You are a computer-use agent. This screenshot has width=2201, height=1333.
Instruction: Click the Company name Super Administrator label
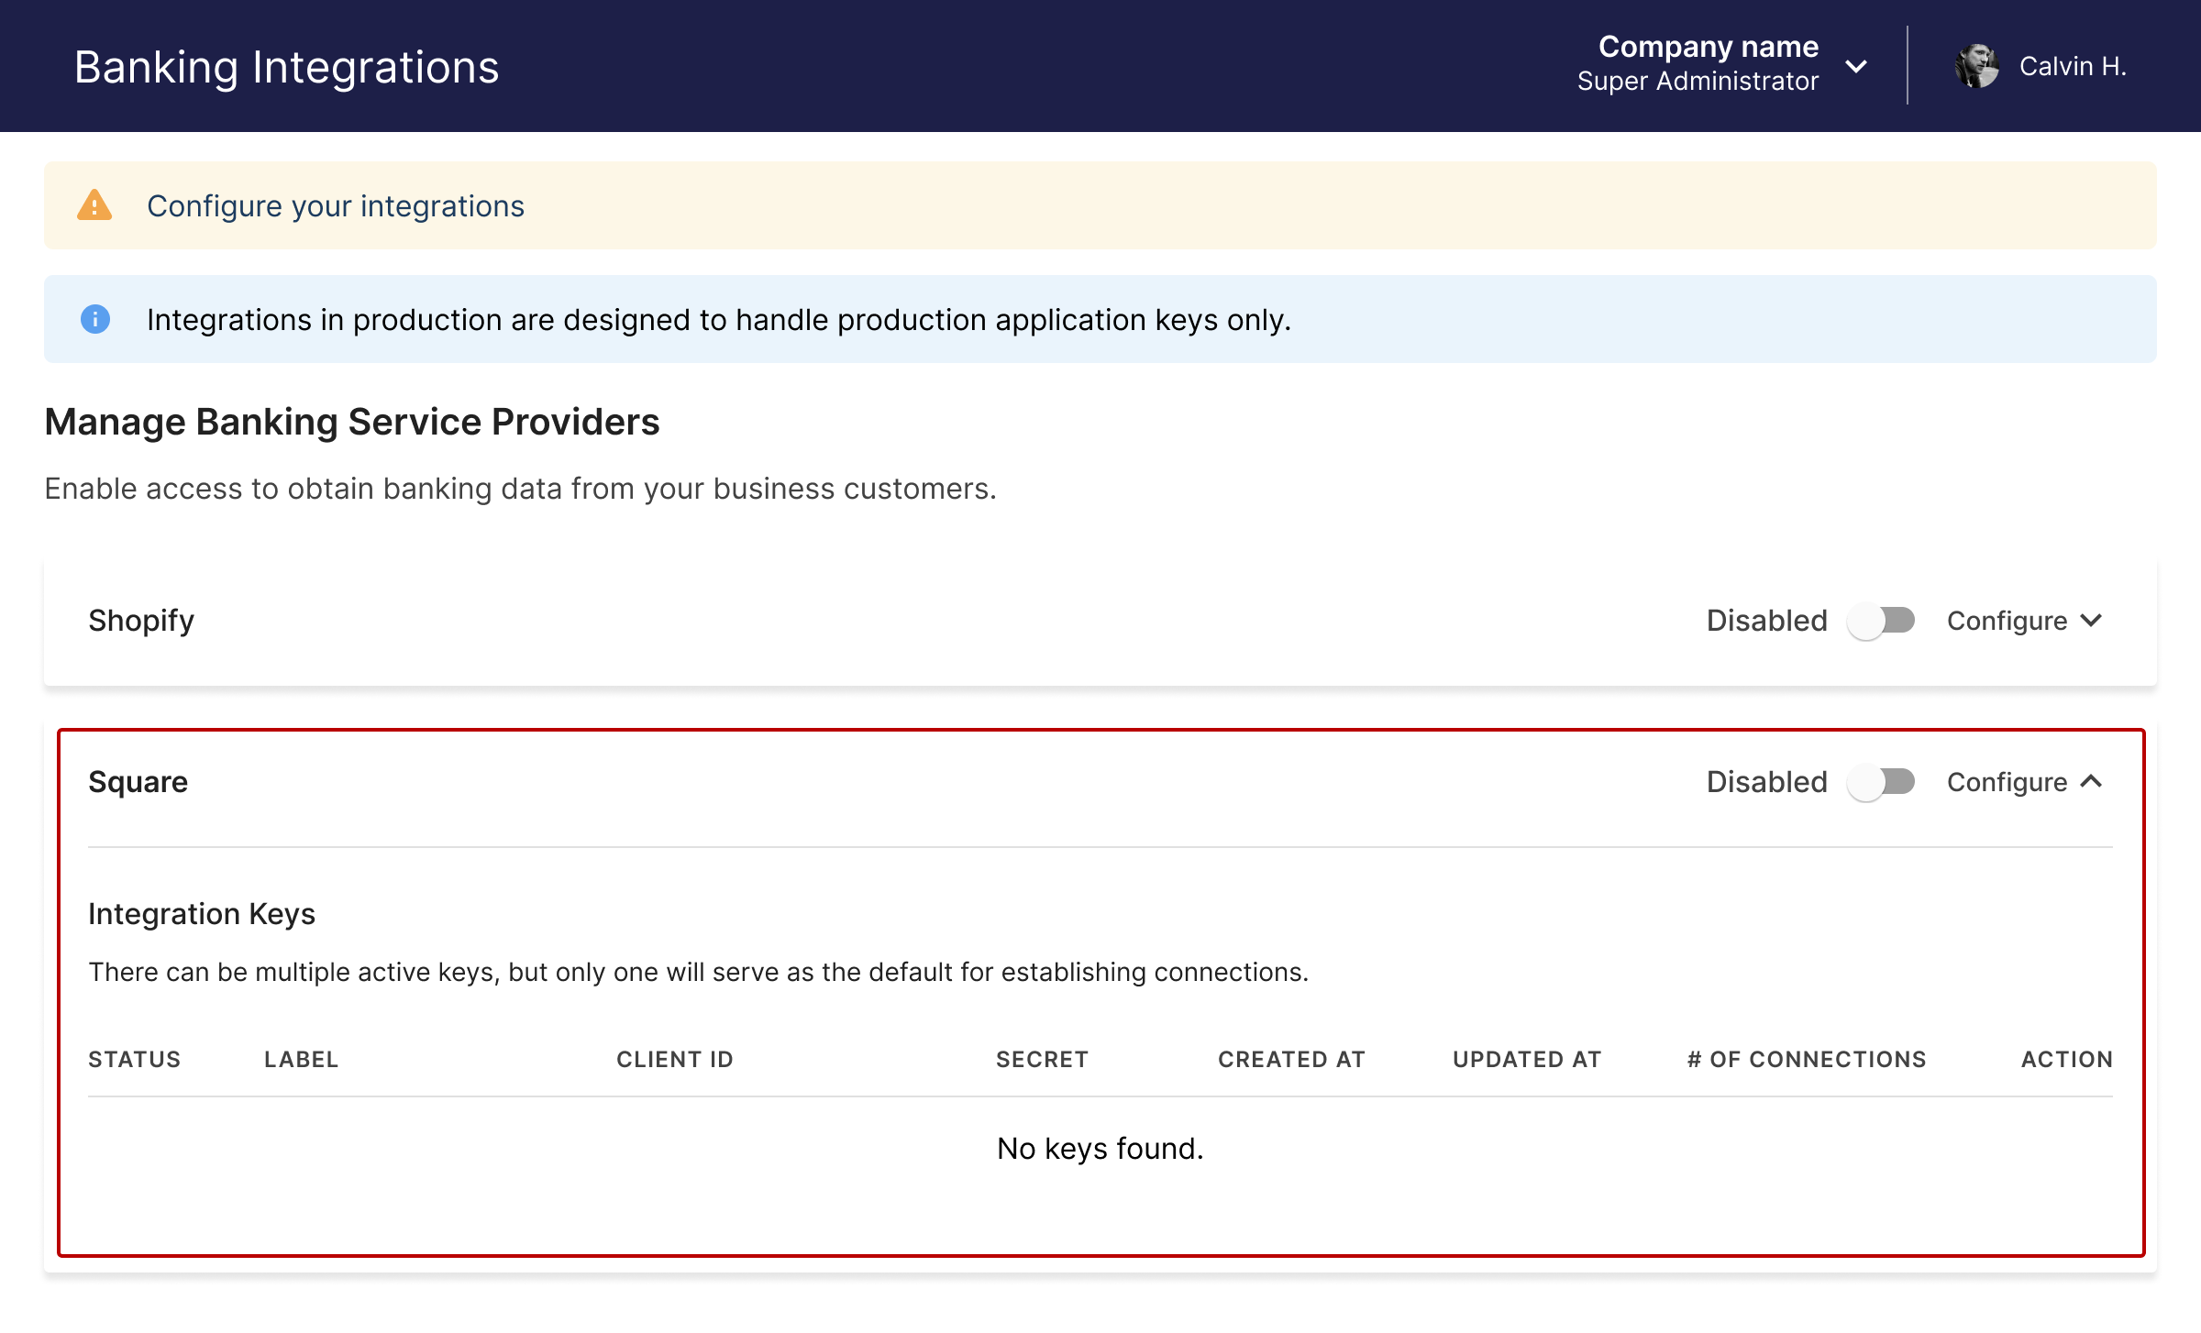coord(1698,63)
